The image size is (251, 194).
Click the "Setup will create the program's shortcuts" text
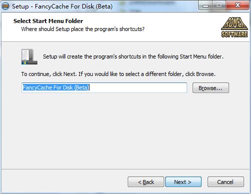tap(133, 56)
